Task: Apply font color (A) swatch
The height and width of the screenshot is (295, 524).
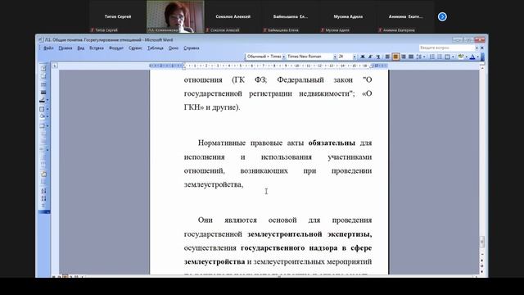Action: pyautogui.click(x=472, y=57)
